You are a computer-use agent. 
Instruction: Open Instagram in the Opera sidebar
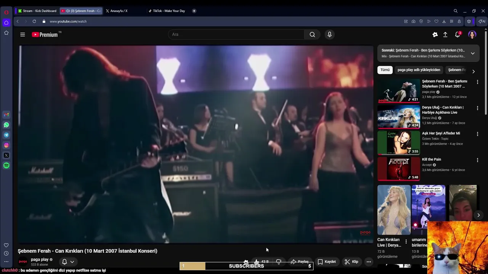click(6, 145)
